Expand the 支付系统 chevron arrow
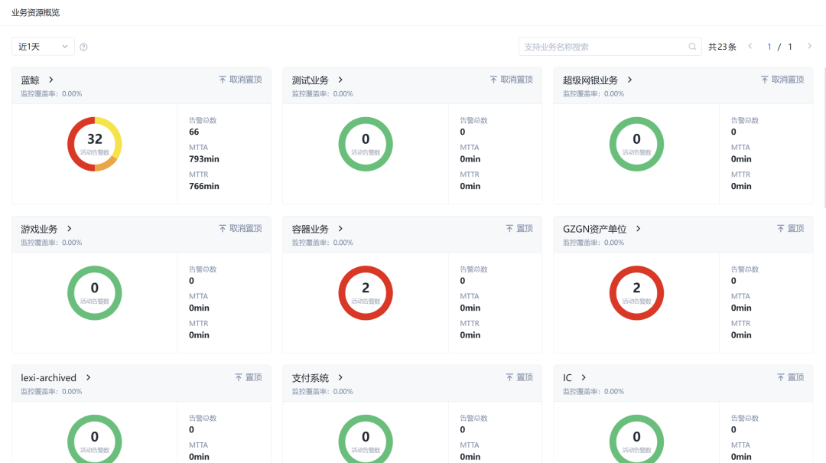The width and height of the screenshot is (826, 463). pyautogui.click(x=340, y=377)
